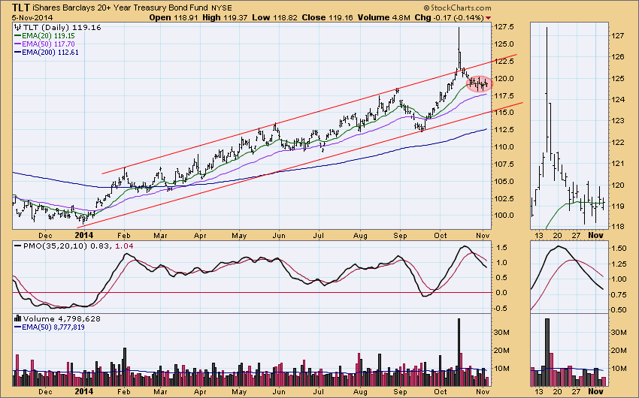Click the 122.5 price axis label

[504, 61]
